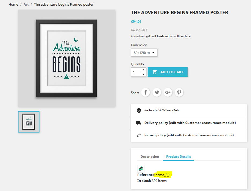251x191 pixels.
Task: Share product on Facebook
Action: coord(145,93)
